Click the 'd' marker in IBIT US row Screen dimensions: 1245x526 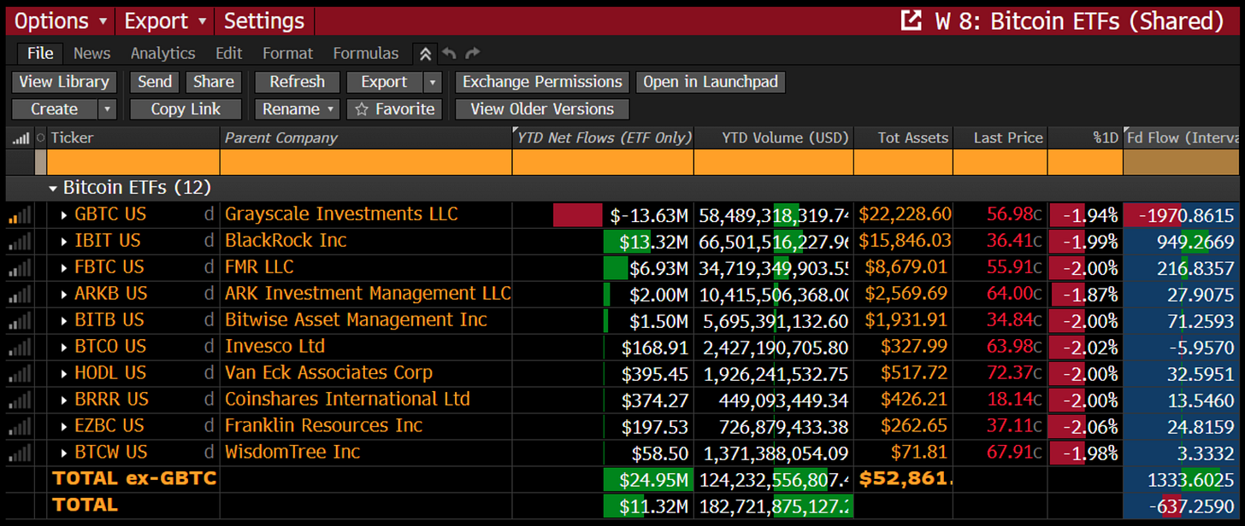click(x=209, y=241)
